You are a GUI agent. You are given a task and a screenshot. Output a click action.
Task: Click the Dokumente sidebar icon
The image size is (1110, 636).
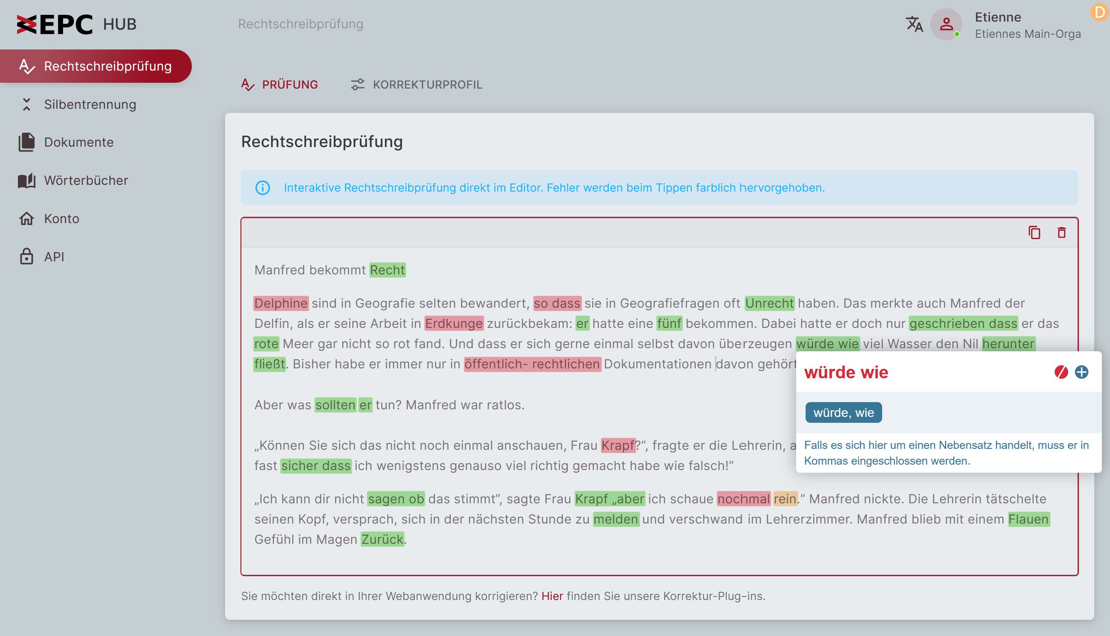(27, 142)
